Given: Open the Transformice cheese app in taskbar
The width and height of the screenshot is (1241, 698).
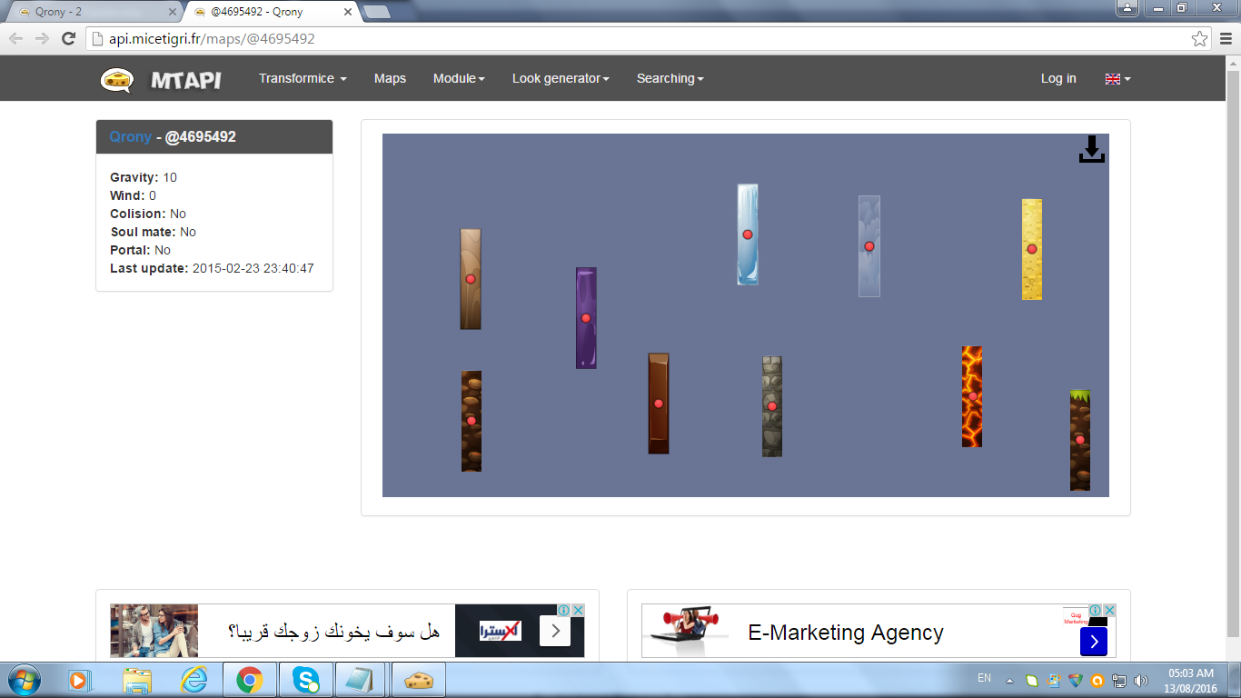Looking at the screenshot, I should [x=417, y=680].
